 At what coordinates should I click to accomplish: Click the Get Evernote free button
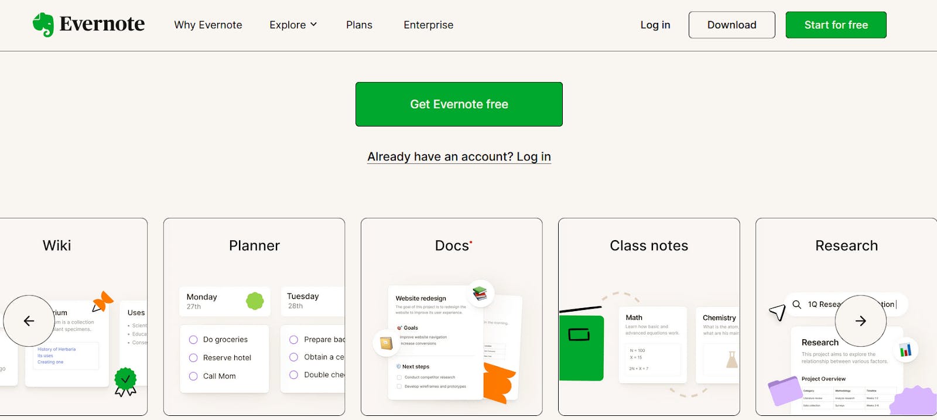[459, 104]
